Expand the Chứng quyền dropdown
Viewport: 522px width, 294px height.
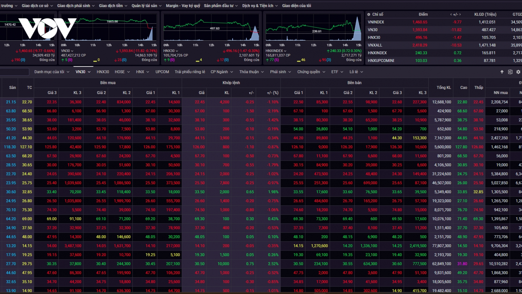(x=311, y=72)
